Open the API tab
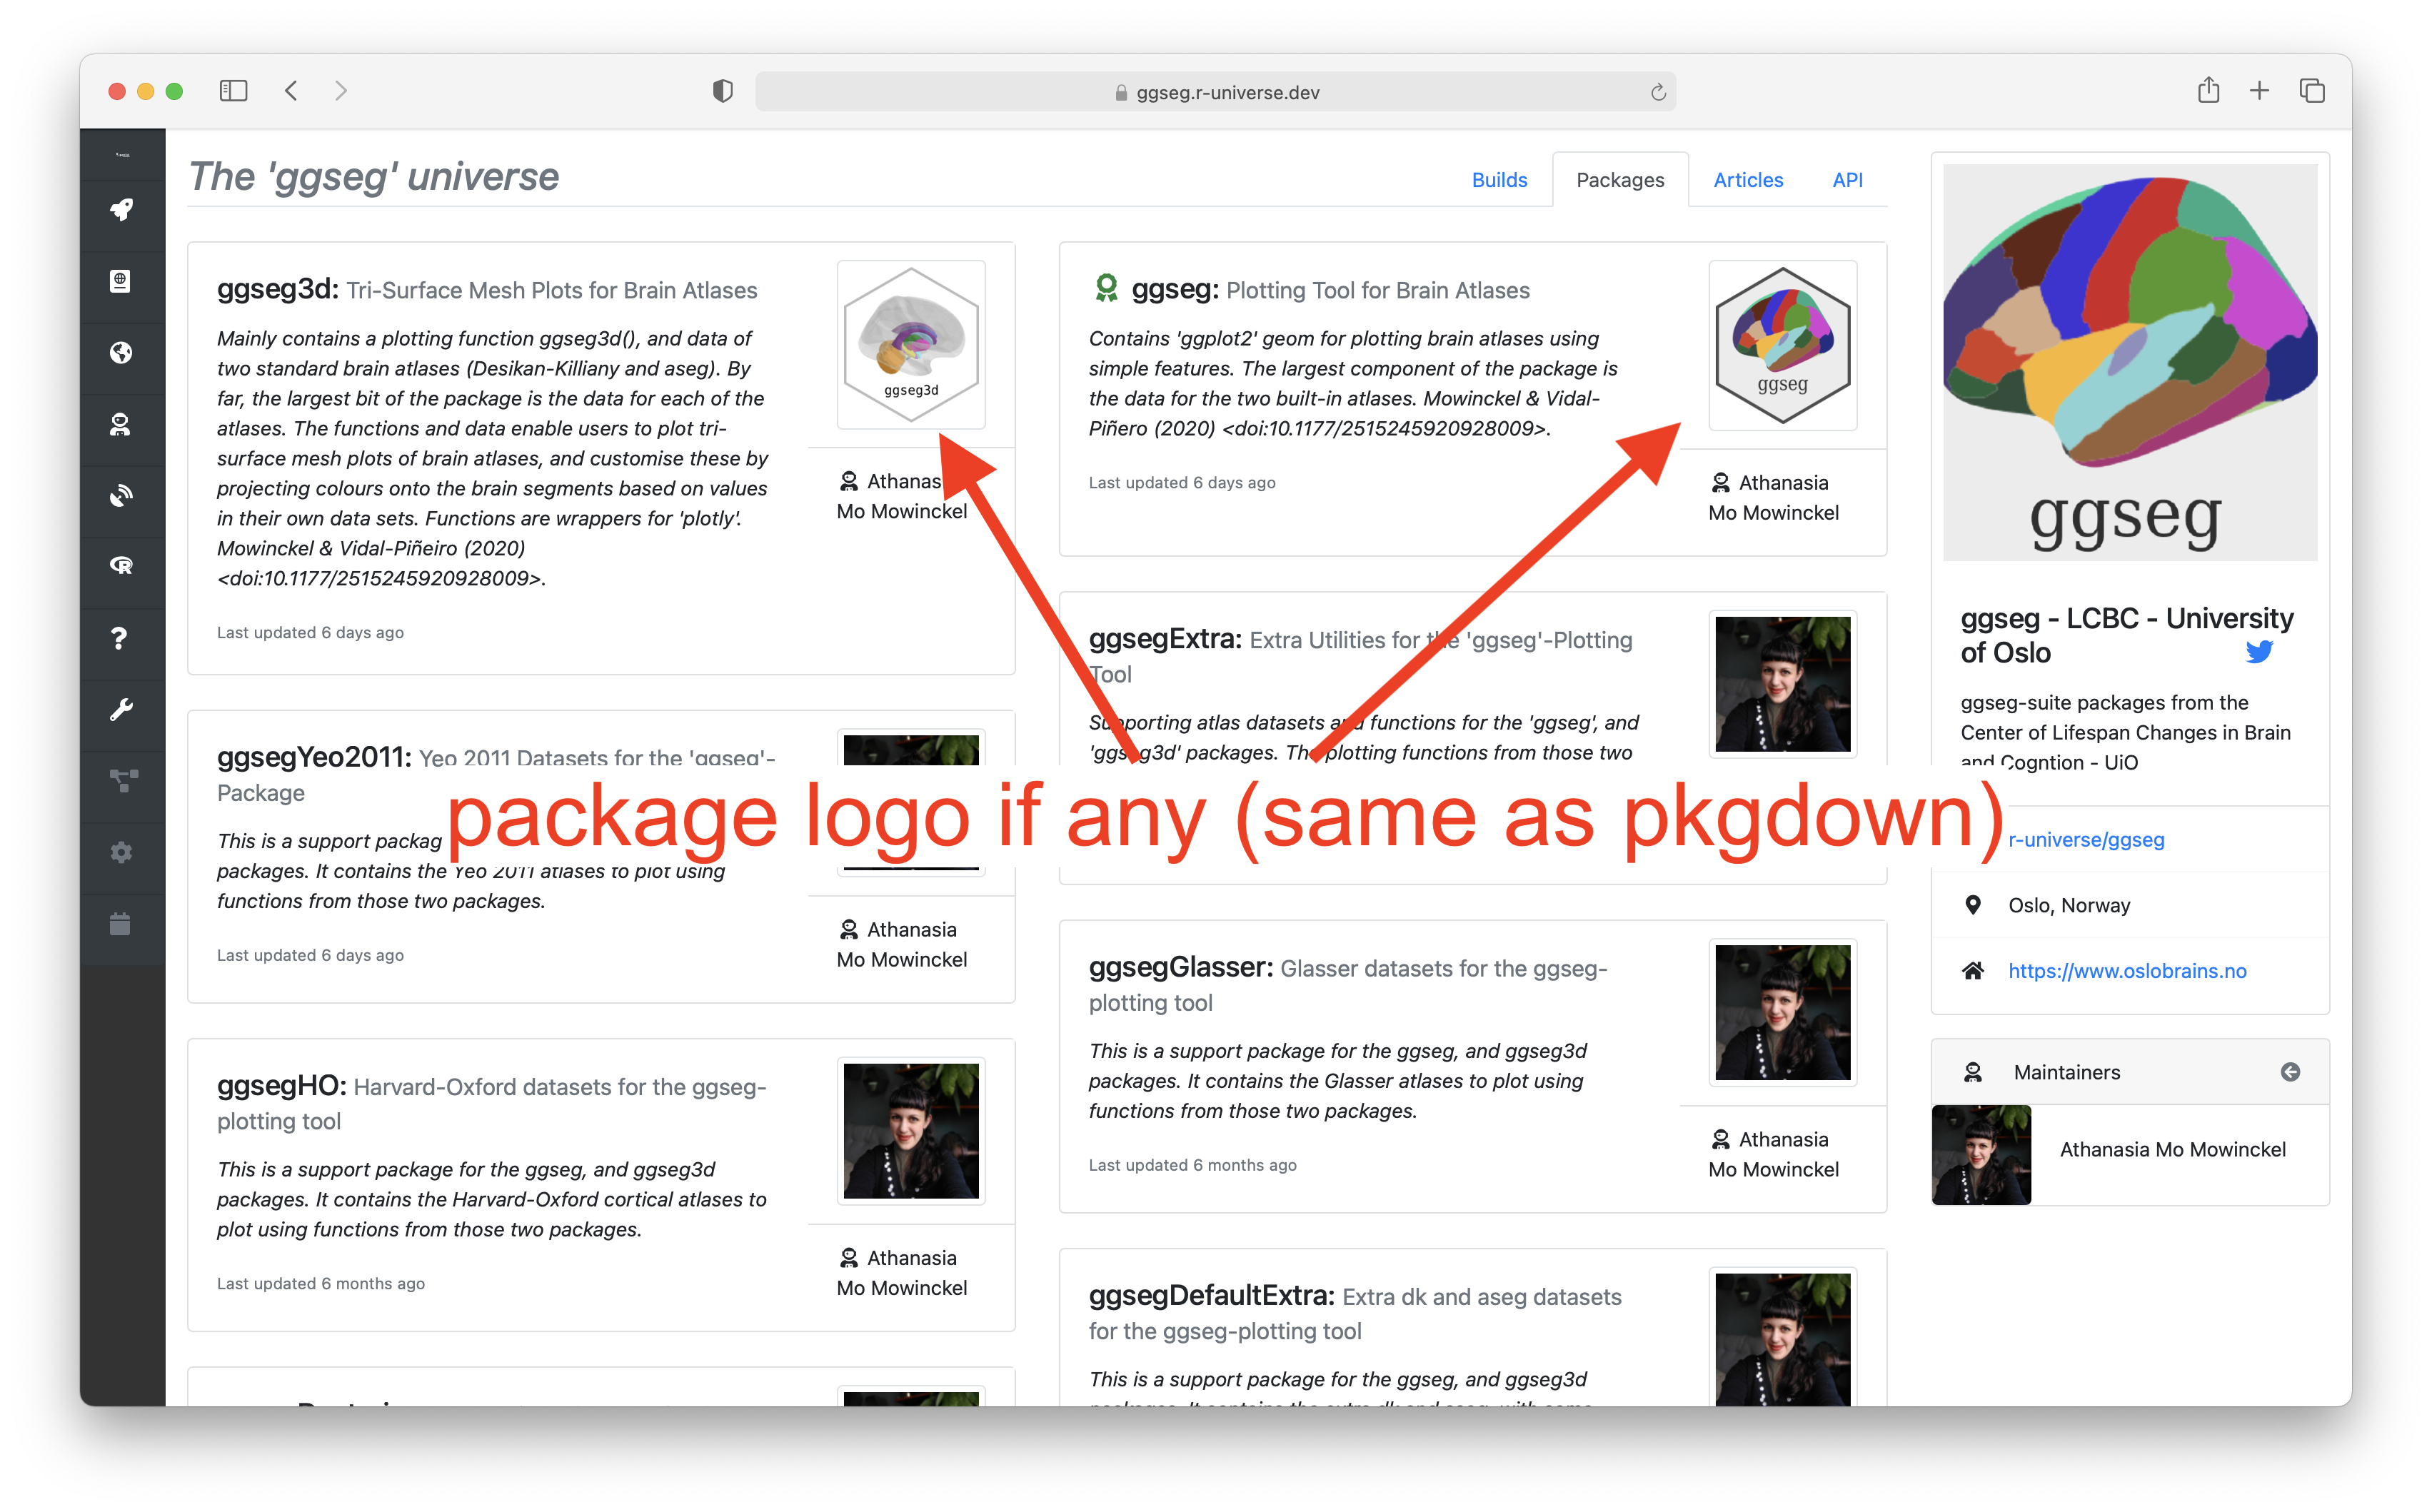 [1847, 180]
